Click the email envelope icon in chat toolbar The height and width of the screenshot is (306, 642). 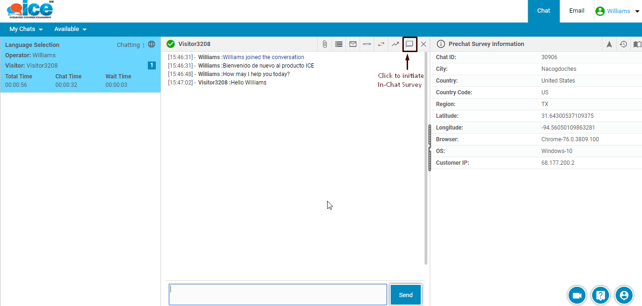coord(353,44)
